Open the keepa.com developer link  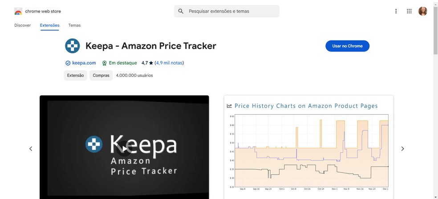[x=84, y=63]
